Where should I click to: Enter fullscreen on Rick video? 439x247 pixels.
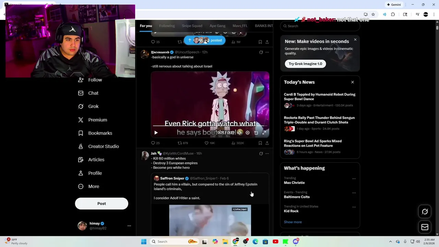264,133
